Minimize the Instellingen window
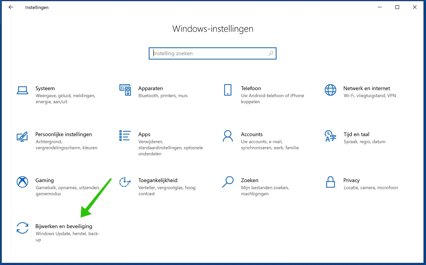Image resolution: width=426 pixels, height=265 pixels. click(x=380, y=7)
